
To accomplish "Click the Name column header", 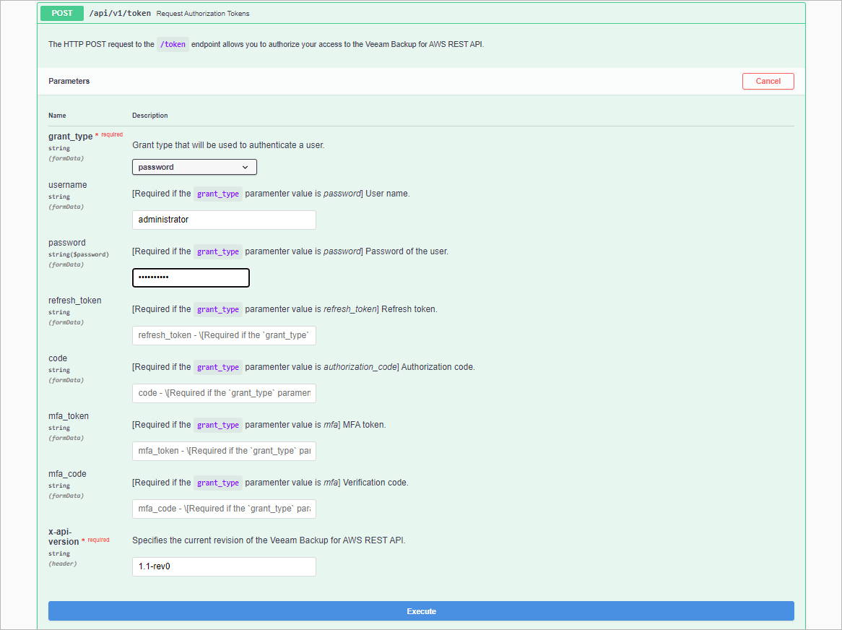I will click(x=58, y=116).
